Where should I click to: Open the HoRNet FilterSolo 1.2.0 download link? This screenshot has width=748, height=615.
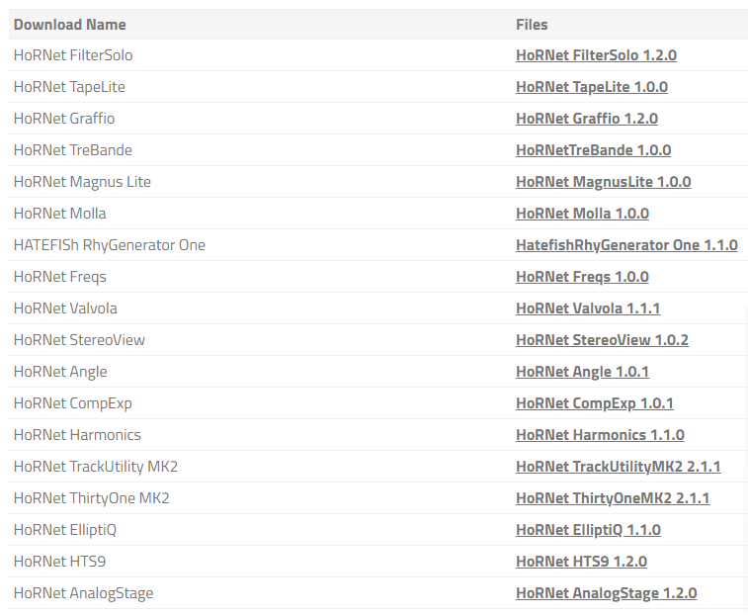tap(596, 55)
